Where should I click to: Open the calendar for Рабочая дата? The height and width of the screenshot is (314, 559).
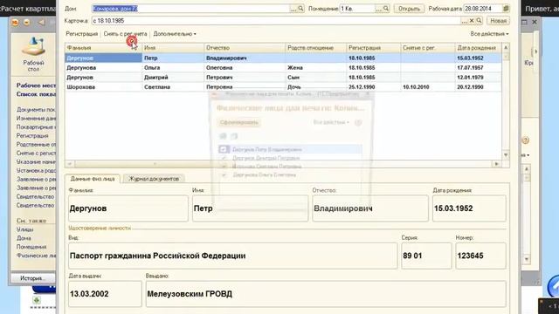click(506, 9)
